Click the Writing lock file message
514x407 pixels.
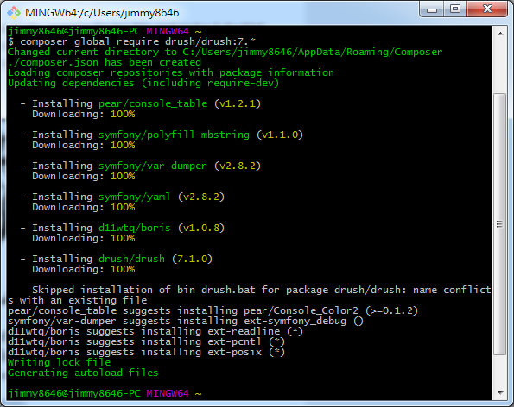click(x=59, y=362)
